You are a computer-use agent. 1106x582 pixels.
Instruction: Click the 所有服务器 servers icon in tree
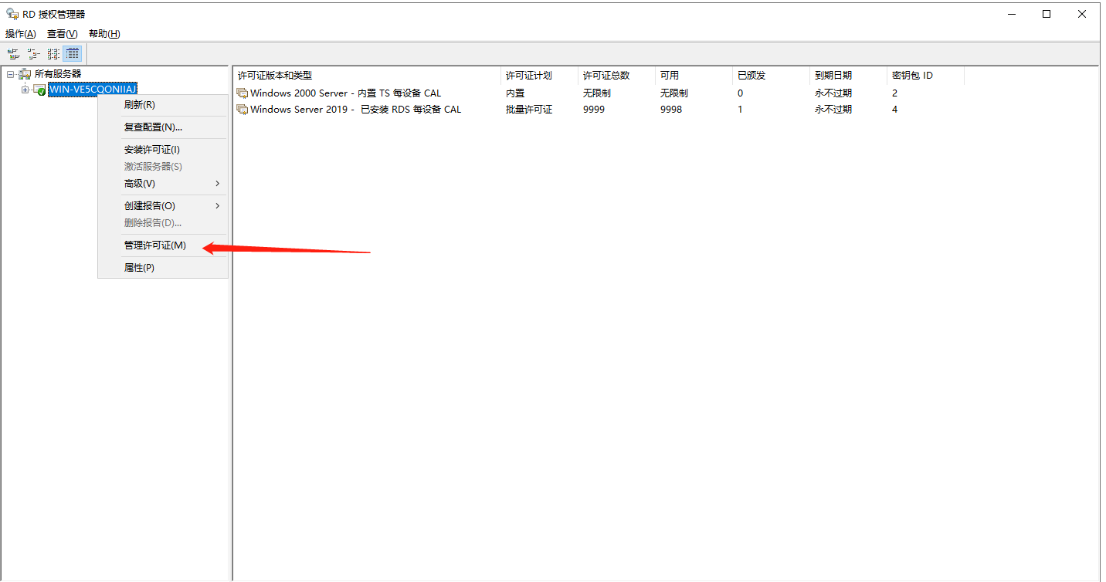(25, 74)
